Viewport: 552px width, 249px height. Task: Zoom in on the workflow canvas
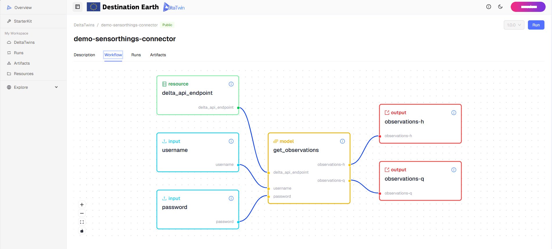(x=82, y=205)
